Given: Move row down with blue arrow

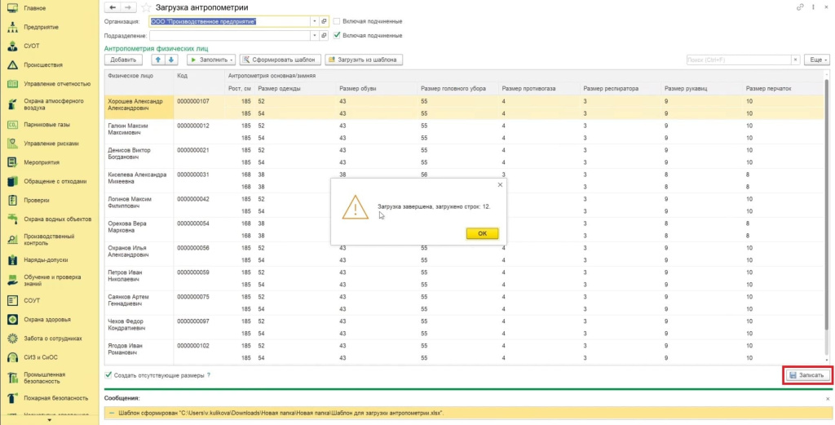Looking at the screenshot, I should pyautogui.click(x=171, y=60).
